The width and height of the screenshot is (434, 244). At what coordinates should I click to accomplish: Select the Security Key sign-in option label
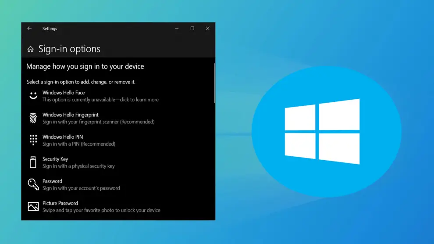click(55, 159)
